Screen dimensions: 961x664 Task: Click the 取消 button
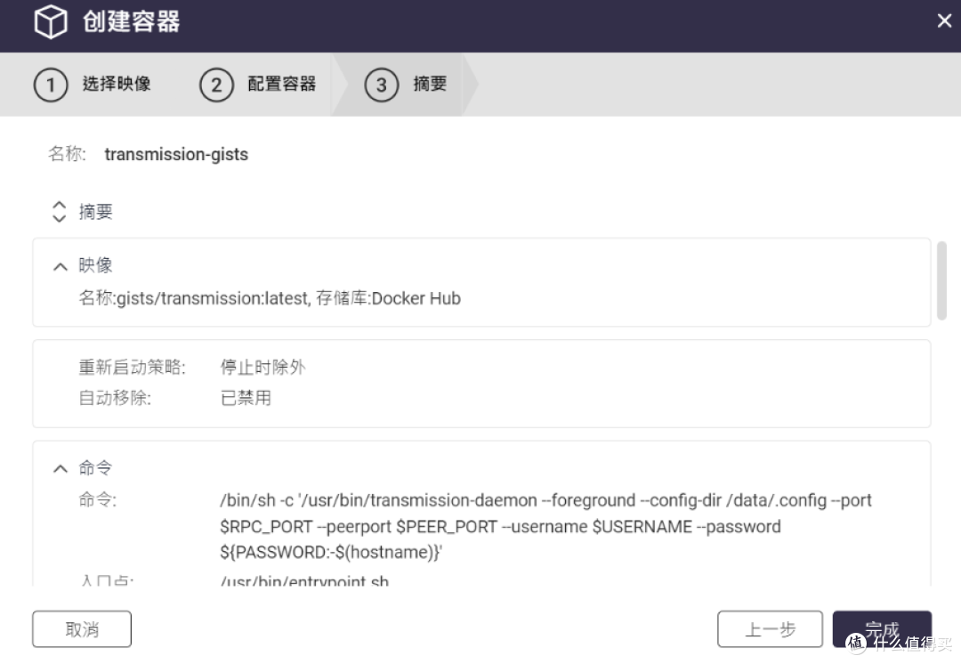pos(82,629)
